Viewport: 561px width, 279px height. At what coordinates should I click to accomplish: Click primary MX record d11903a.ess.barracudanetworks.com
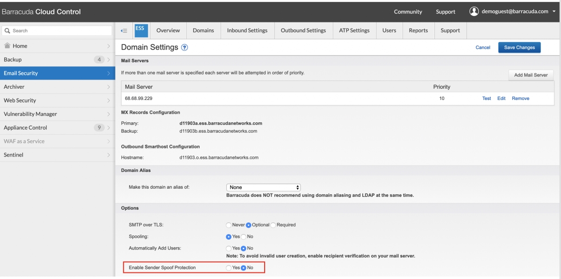[x=221, y=123]
